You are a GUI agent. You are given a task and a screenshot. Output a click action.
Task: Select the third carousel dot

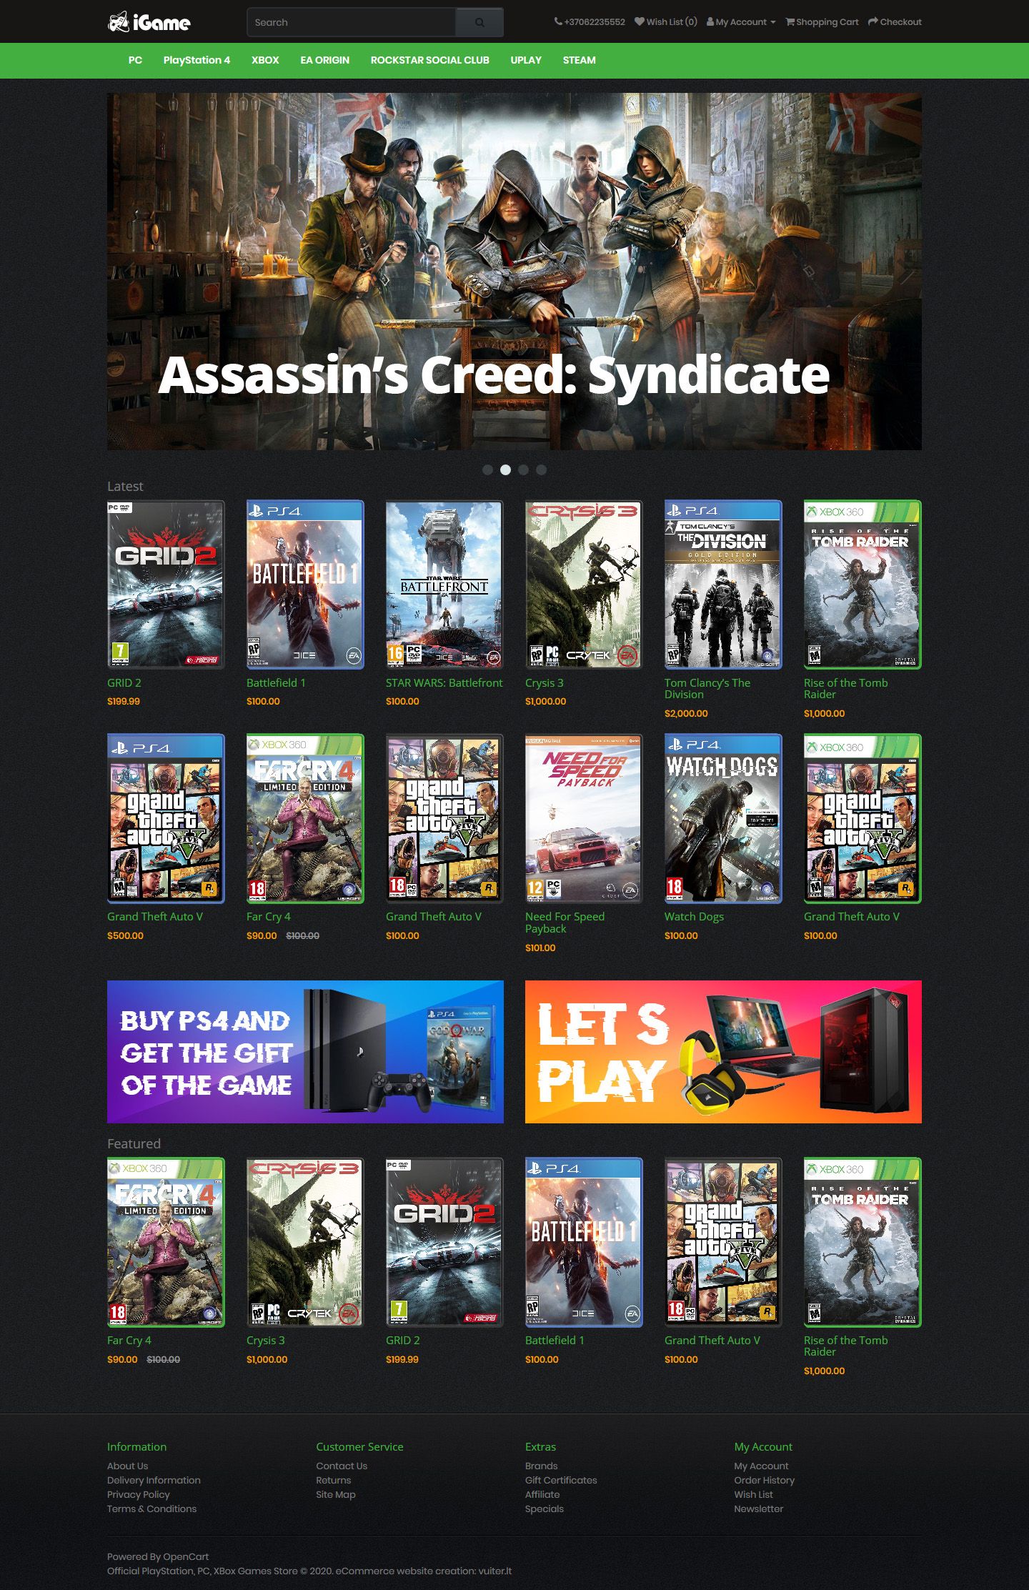tap(523, 469)
